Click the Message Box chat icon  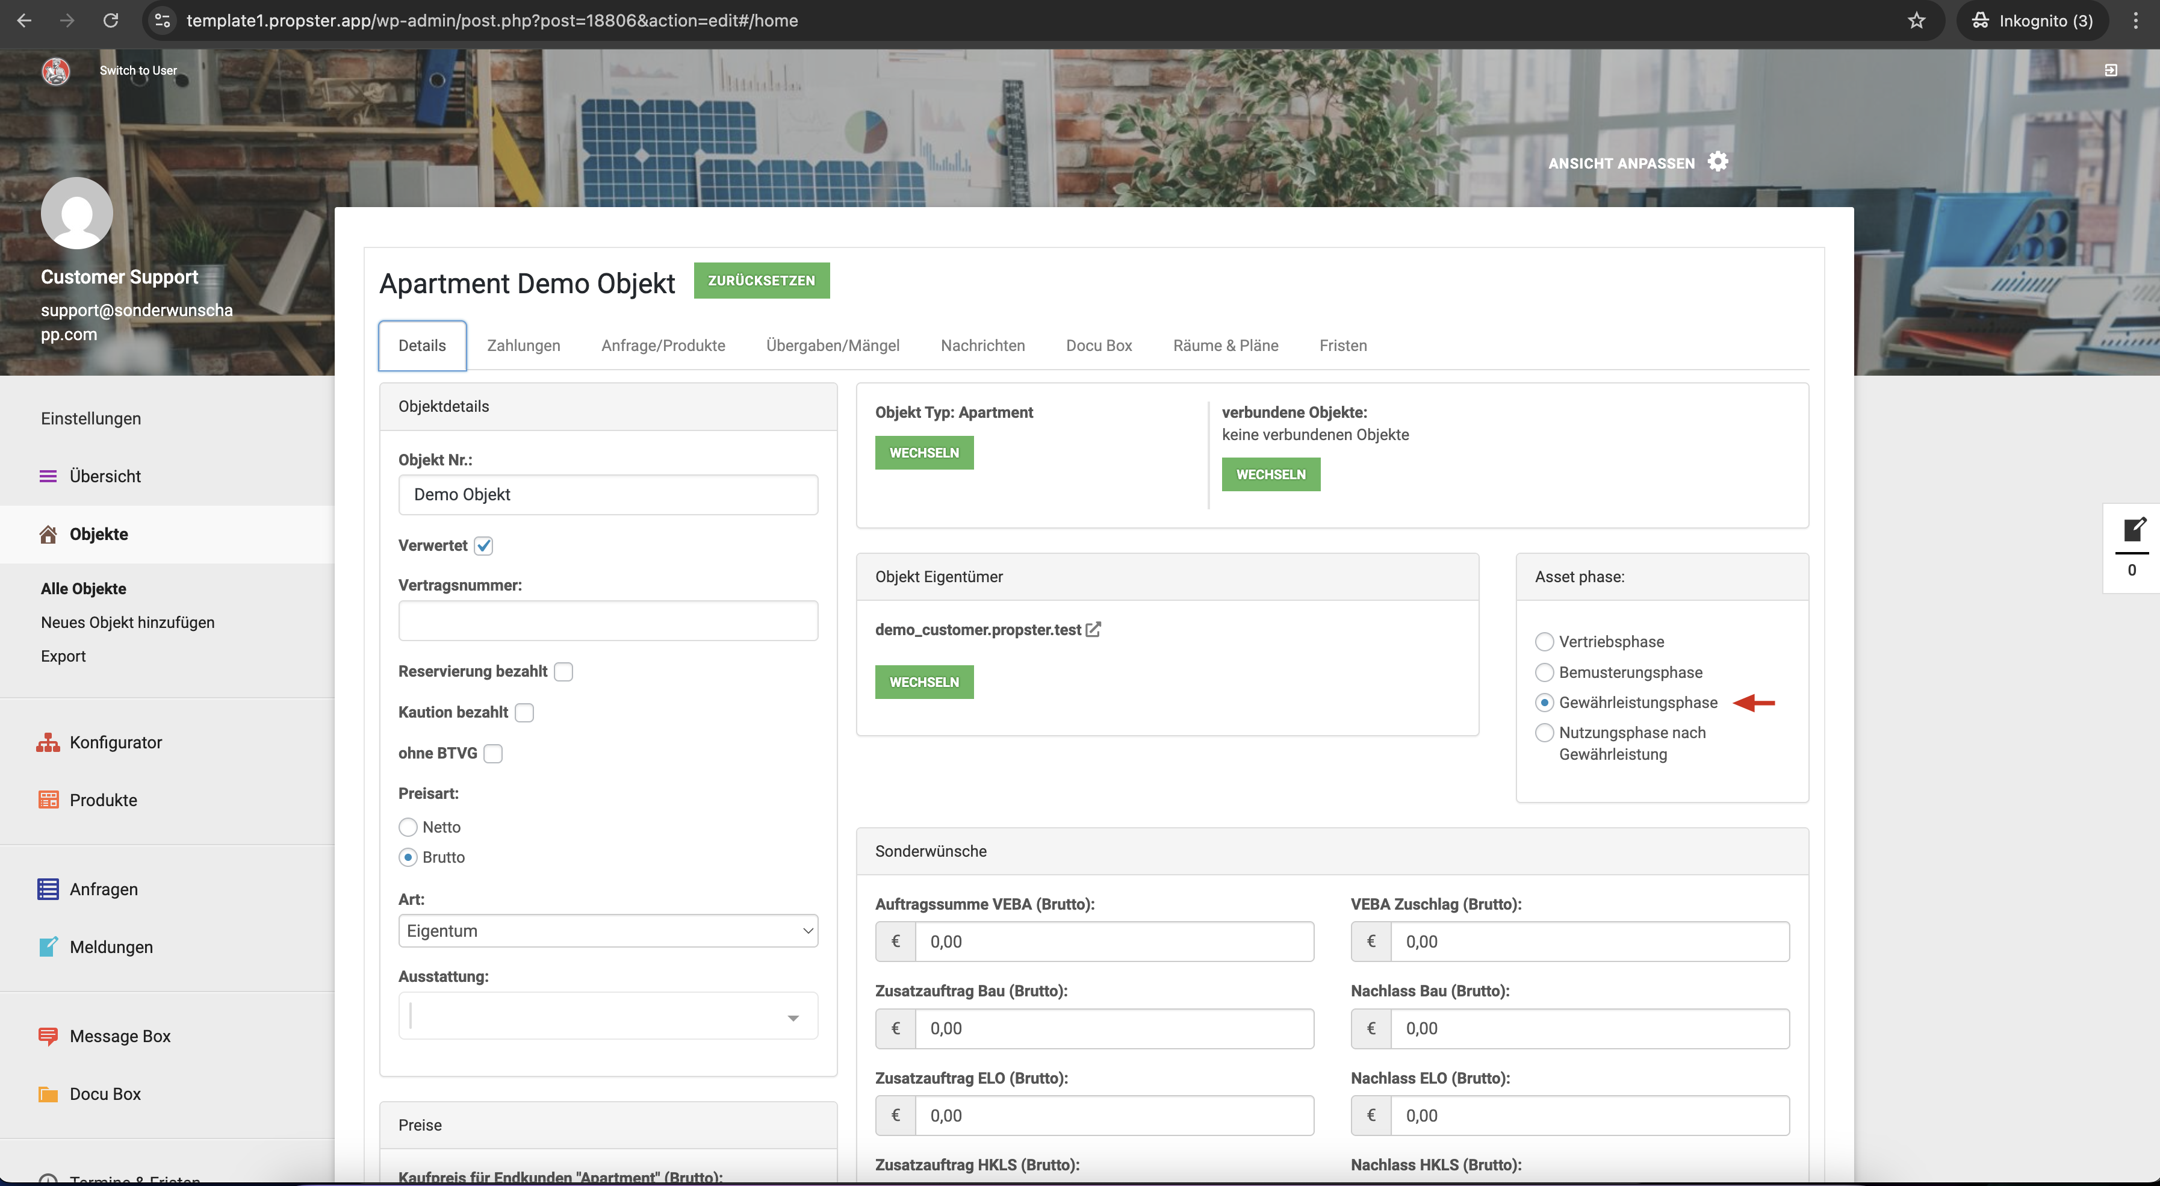[48, 1036]
